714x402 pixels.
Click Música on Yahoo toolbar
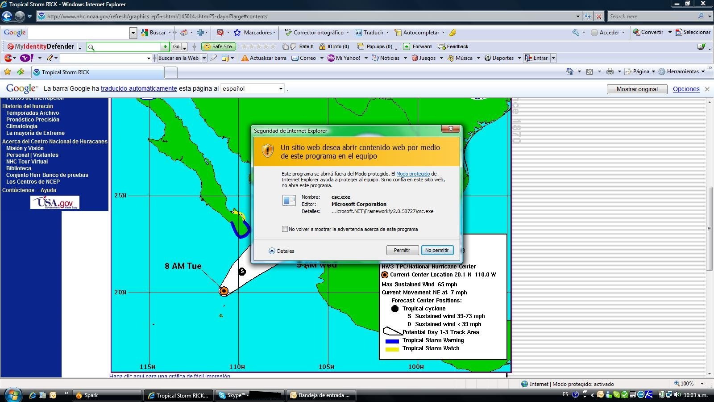[x=460, y=58]
